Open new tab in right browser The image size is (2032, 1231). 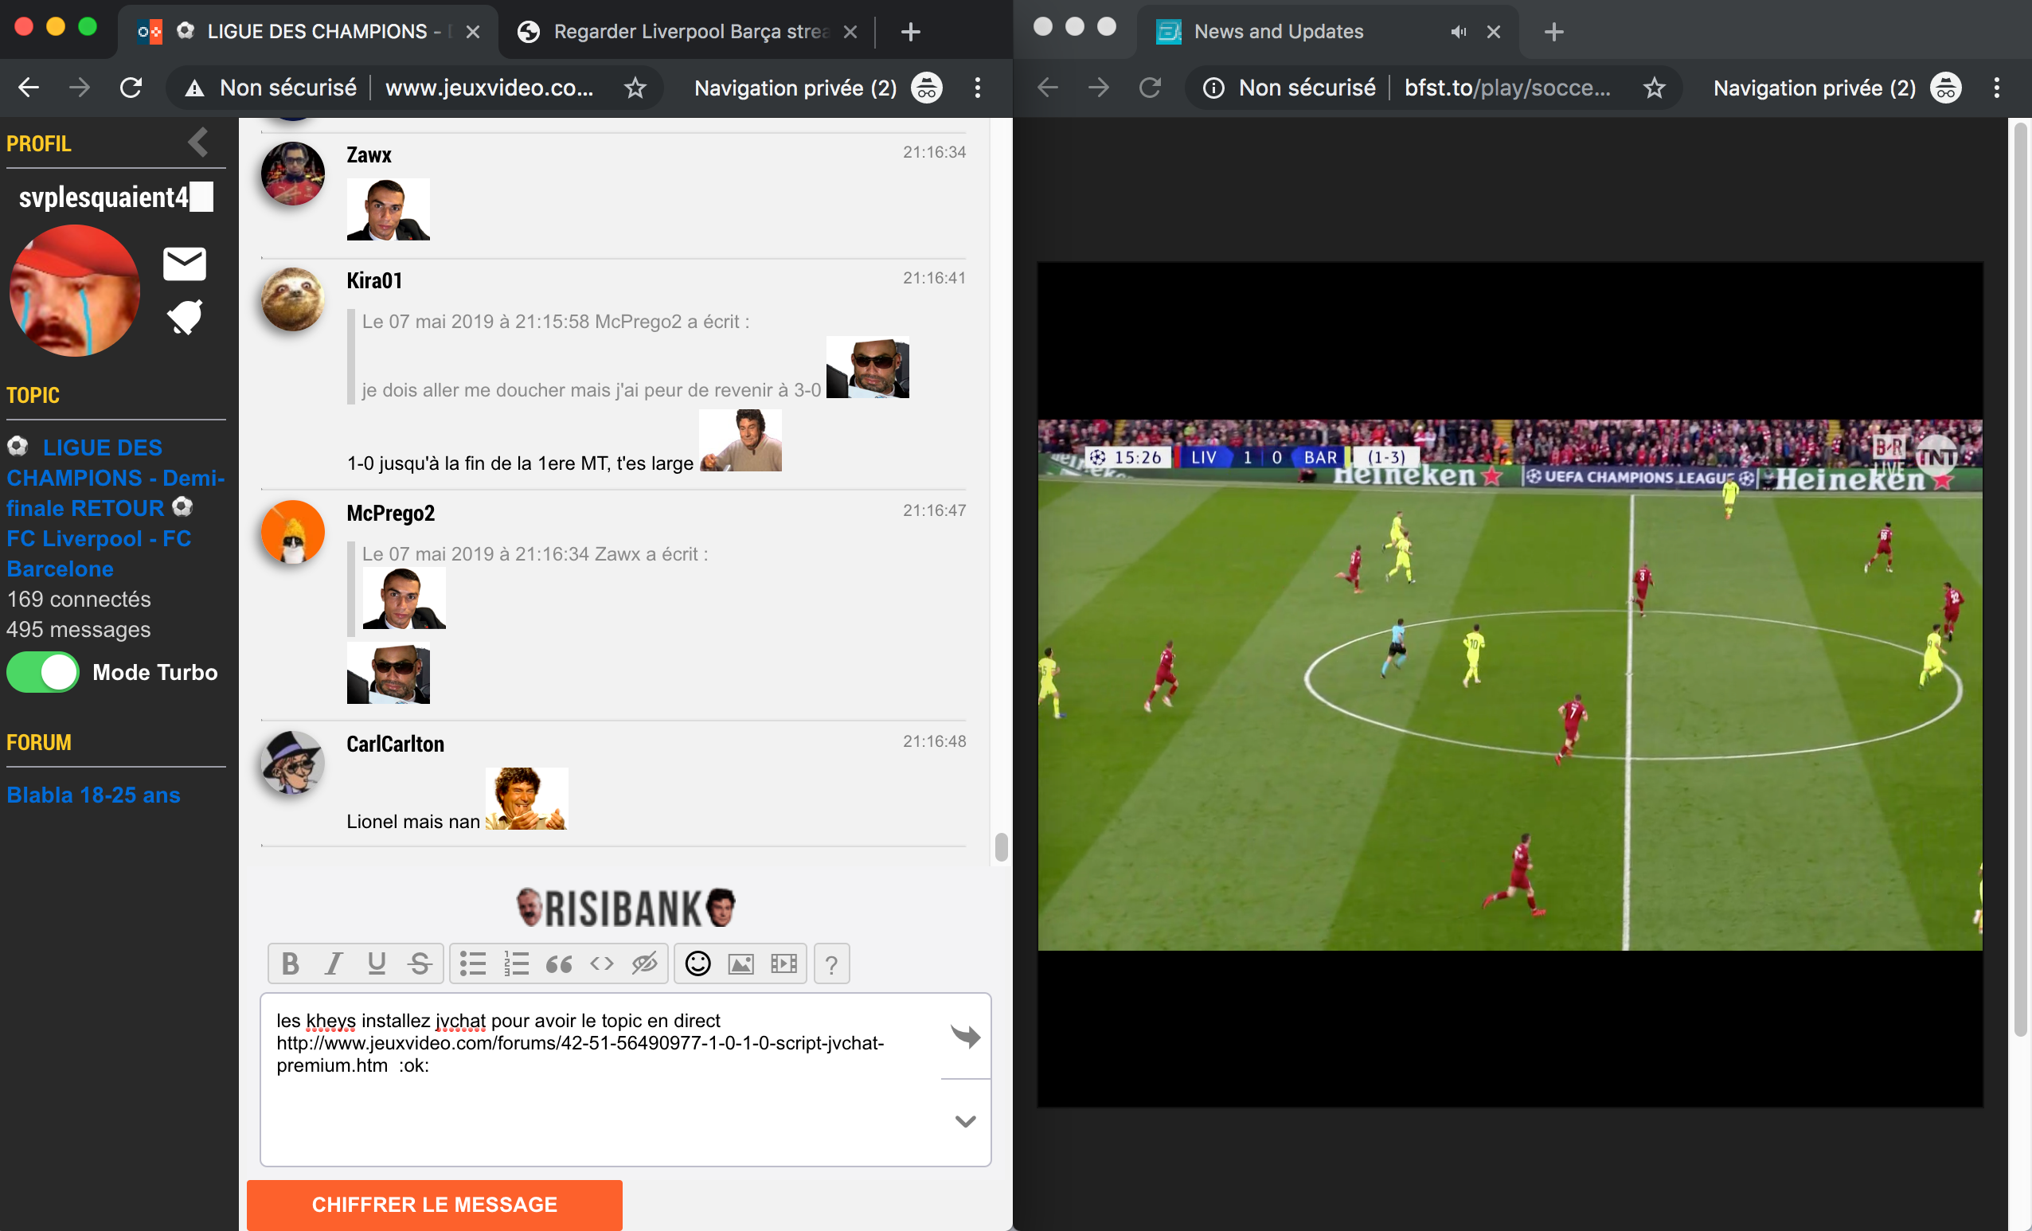point(1553,31)
